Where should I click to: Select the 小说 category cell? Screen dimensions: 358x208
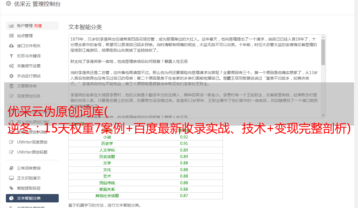pos(107,137)
